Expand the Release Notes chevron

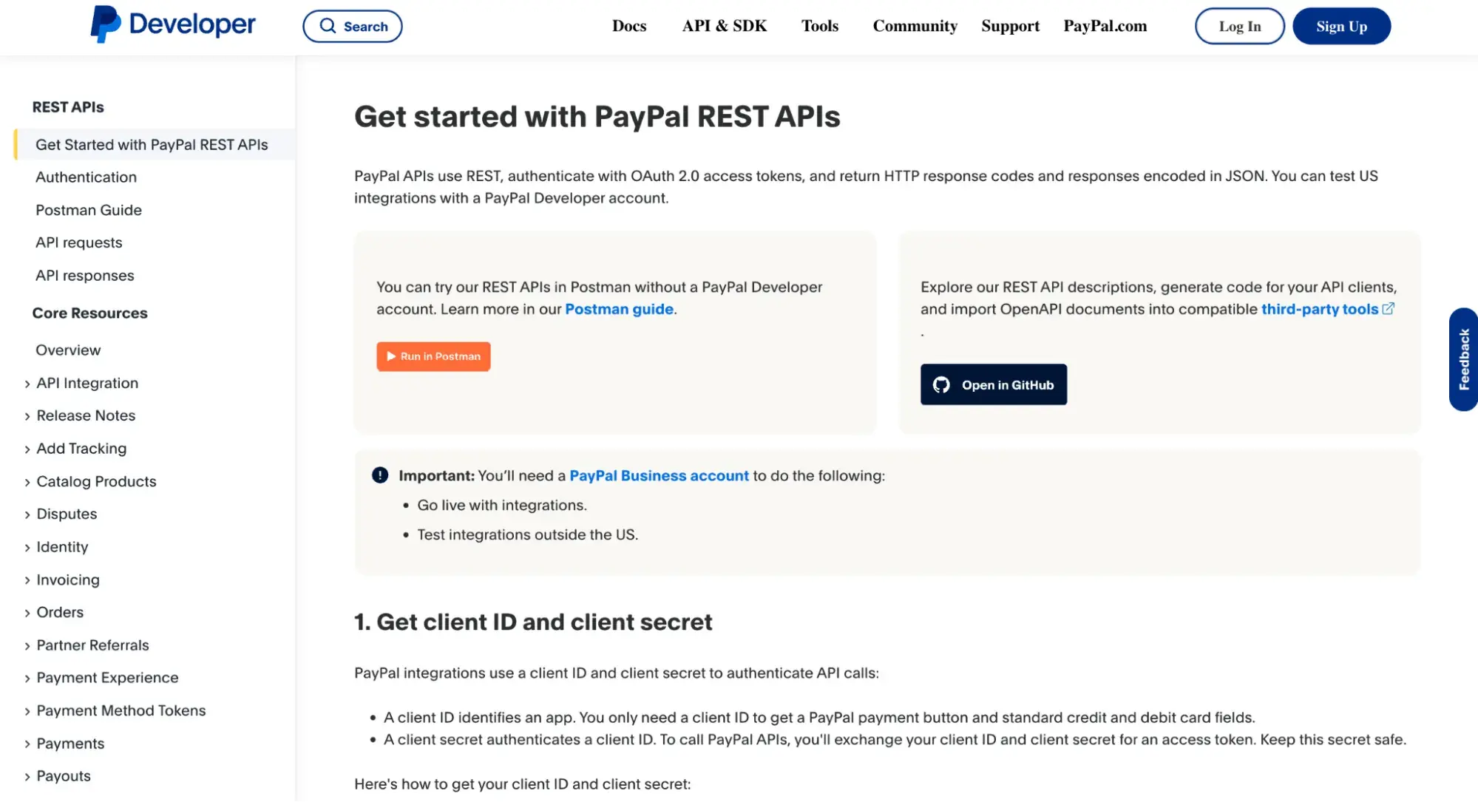click(27, 416)
